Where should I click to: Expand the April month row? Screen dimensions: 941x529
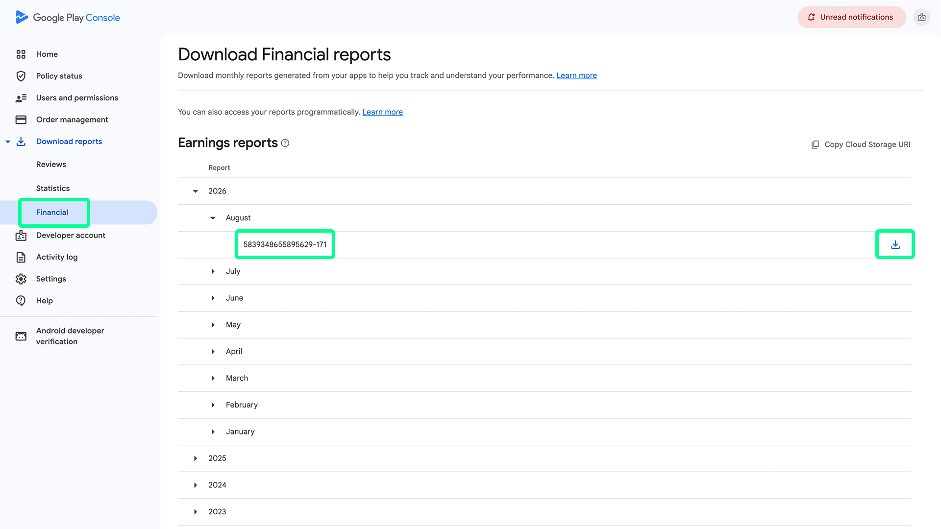(213, 352)
